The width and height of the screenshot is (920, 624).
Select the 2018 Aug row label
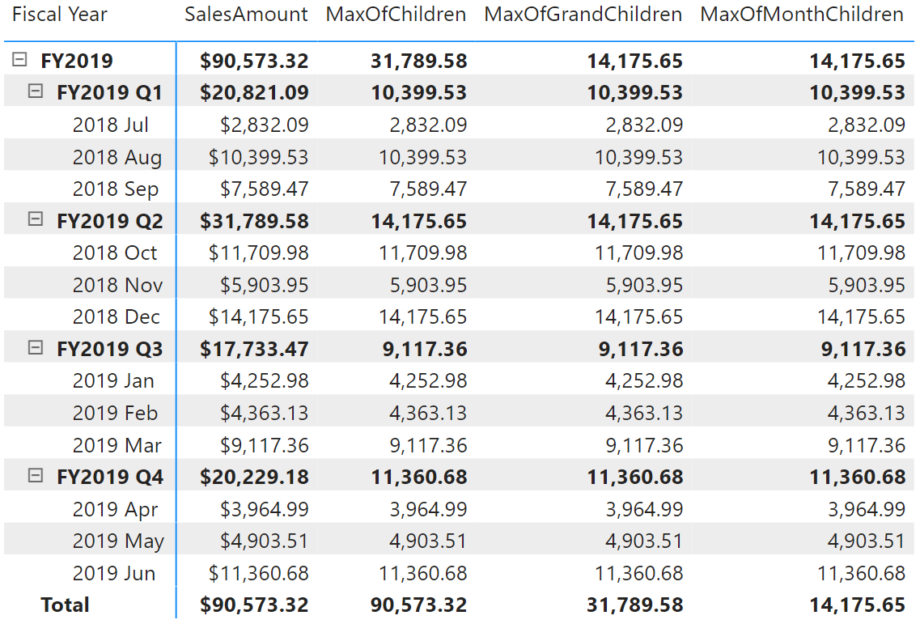[x=117, y=157]
